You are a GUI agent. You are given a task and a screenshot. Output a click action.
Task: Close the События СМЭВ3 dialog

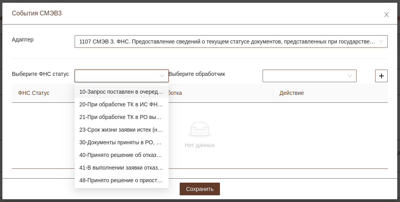click(386, 15)
